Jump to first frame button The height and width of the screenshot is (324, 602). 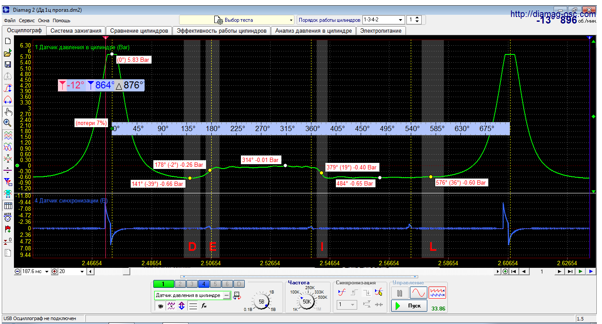(x=514, y=271)
